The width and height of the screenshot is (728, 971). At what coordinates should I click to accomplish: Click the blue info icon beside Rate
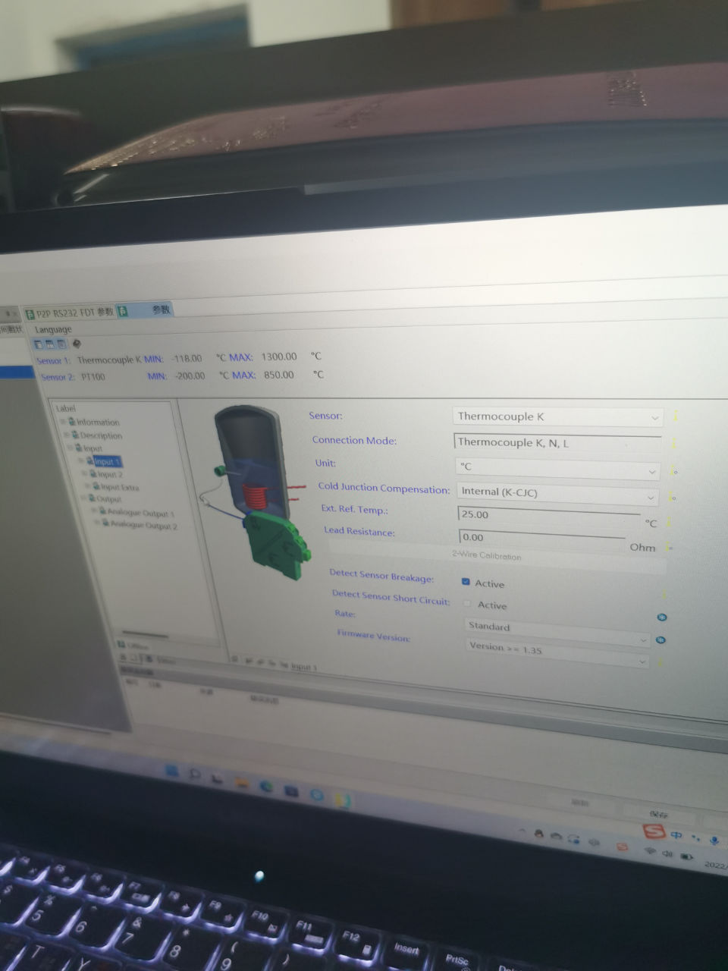[661, 617]
